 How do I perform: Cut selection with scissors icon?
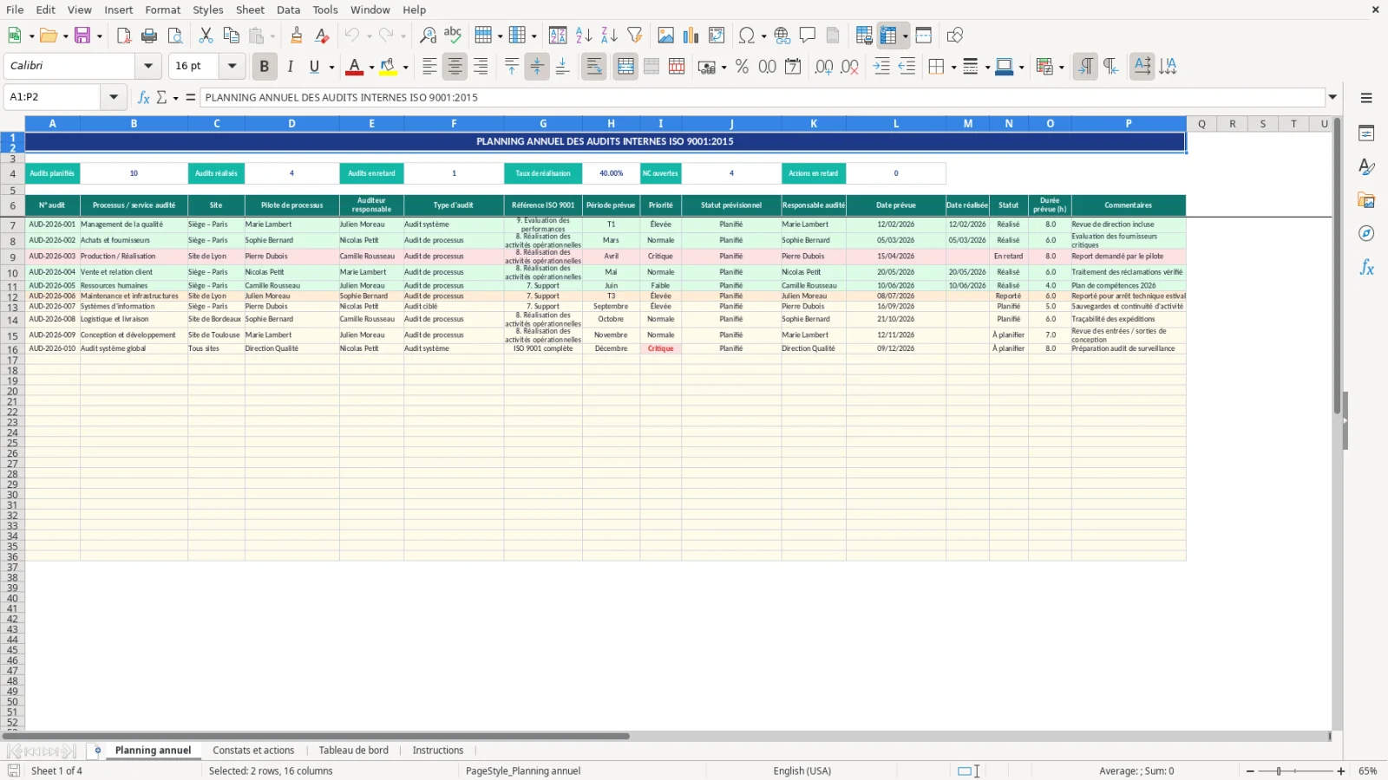[206, 36]
